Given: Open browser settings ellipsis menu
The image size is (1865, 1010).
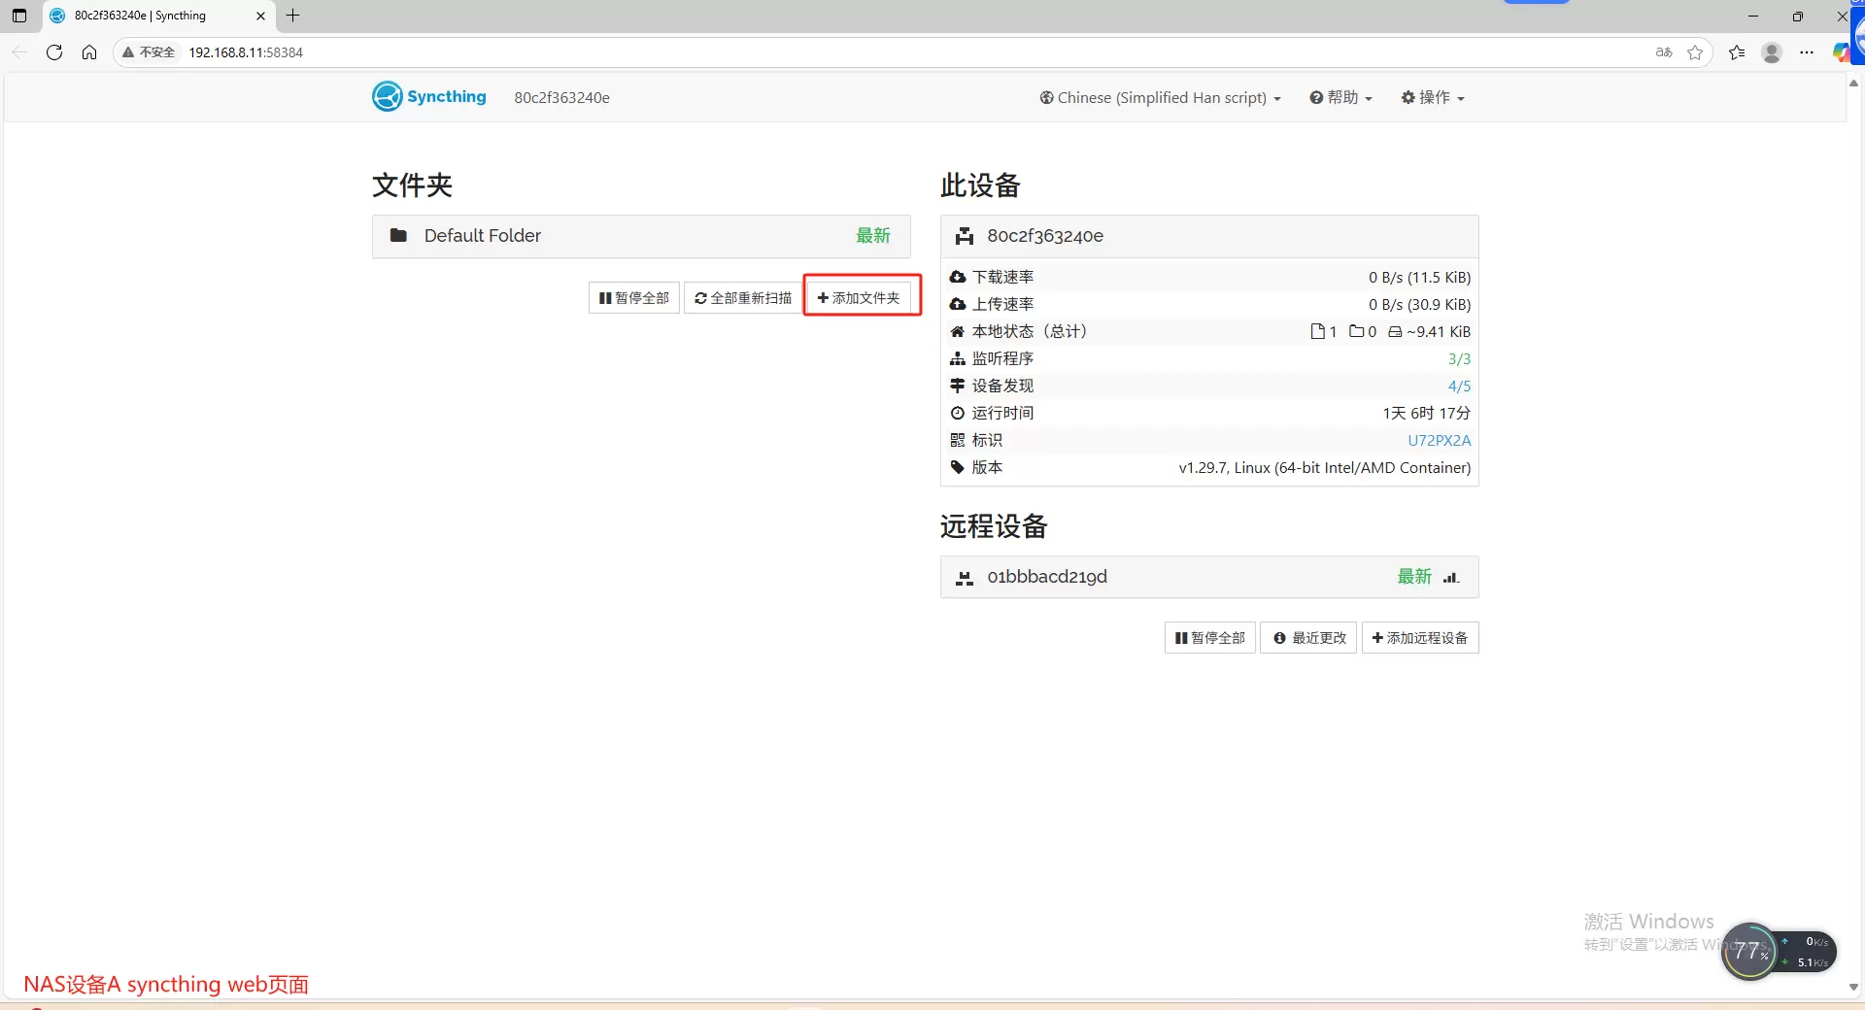Looking at the screenshot, I should click(1806, 52).
